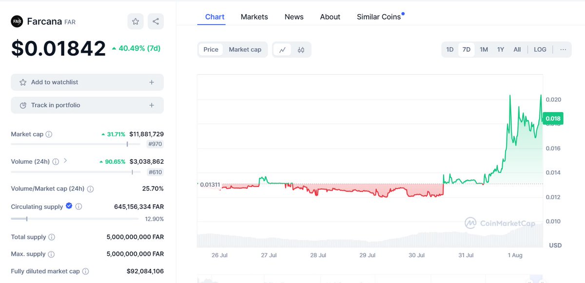Click the 645,156,334 FAR supply value

139,207
